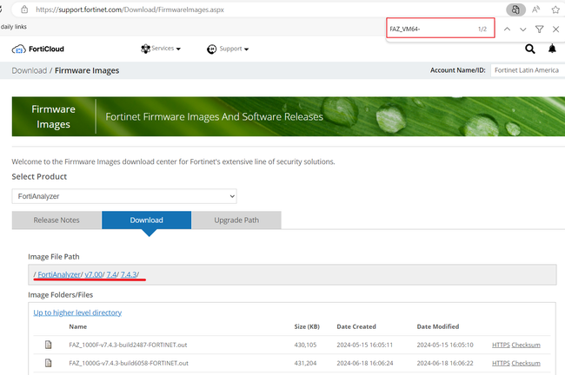Click the FortiCloud search magnifier icon
This screenshot has width=565, height=375.
click(529, 49)
